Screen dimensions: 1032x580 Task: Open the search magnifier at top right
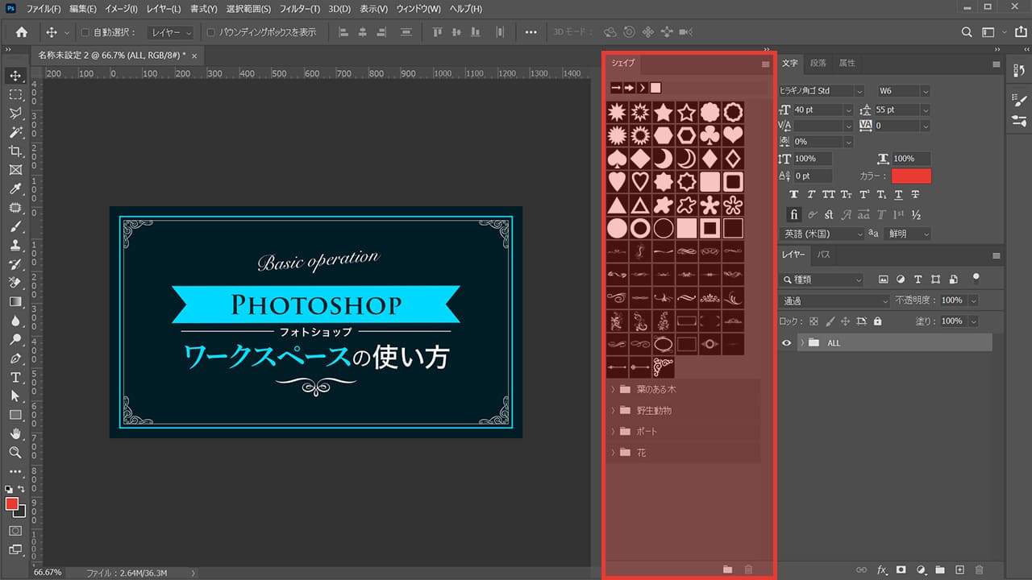967,32
